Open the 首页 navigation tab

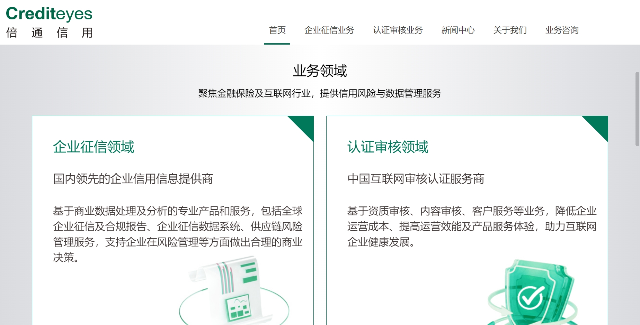[x=277, y=30]
